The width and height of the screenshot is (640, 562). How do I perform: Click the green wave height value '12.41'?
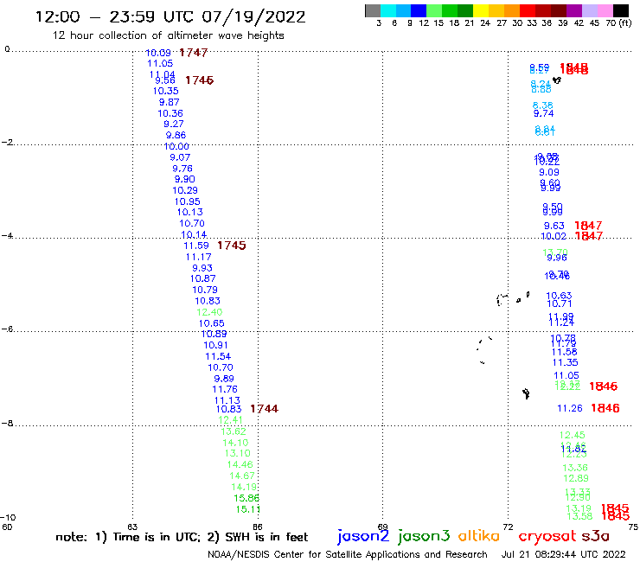click(231, 420)
